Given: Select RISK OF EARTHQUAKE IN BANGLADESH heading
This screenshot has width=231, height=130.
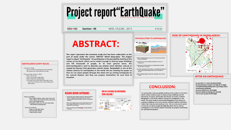Looking at the screenshot, I should [x=196, y=36].
